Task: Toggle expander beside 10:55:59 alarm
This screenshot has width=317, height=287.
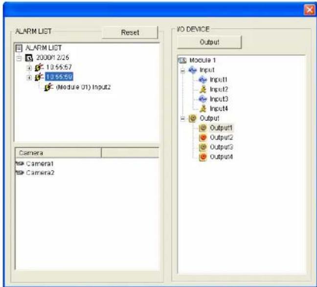Action: click(x=29, y=77)
